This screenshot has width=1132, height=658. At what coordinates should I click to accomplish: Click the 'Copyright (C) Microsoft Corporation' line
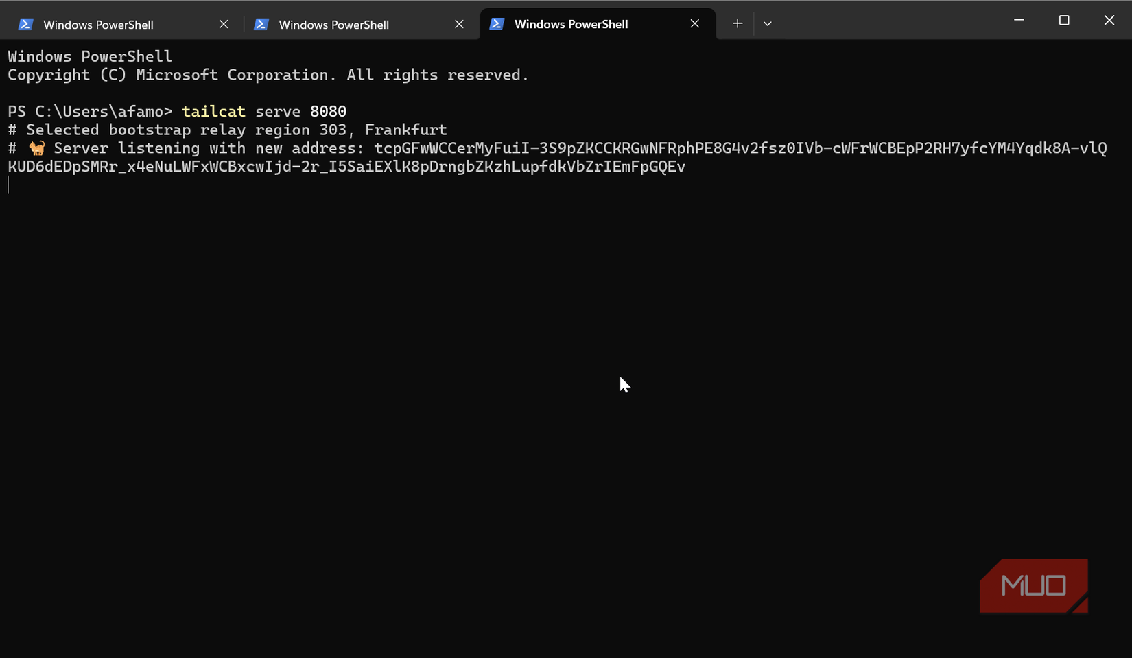[x=268, y=75]
